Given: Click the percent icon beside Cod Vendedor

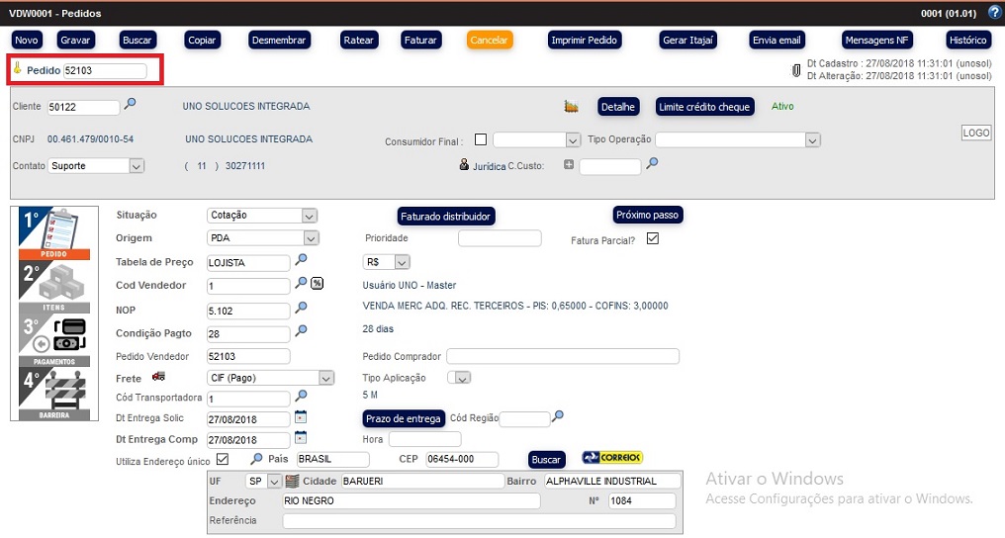Looking at the screenshot, I should click(318, 284).
